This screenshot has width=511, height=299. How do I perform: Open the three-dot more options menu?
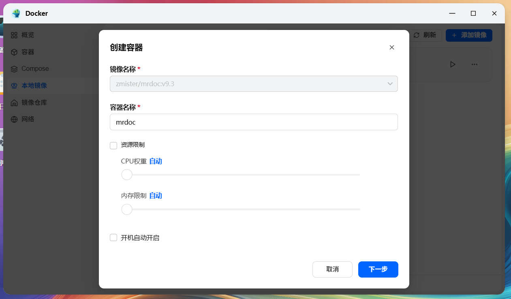[474, 64]
